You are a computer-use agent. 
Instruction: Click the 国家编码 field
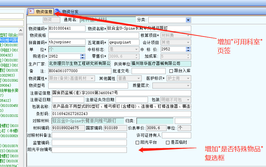tap(115, 128)
